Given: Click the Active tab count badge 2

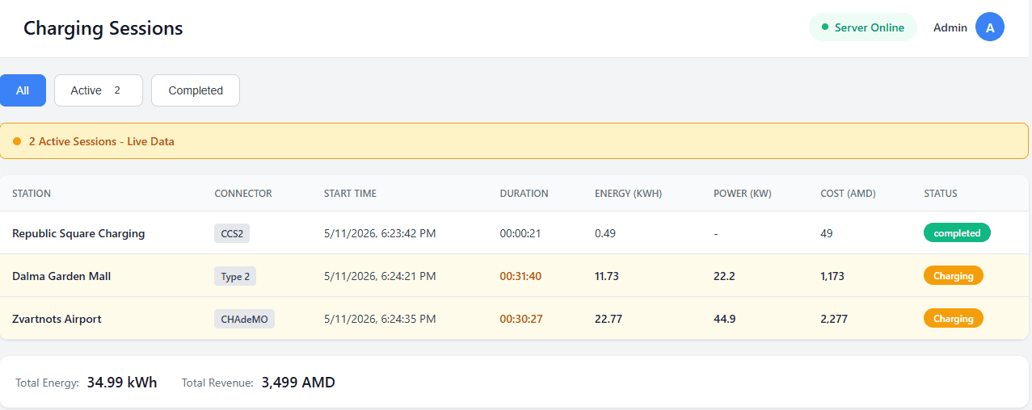Looking at the screenshot, I should 117,90.
